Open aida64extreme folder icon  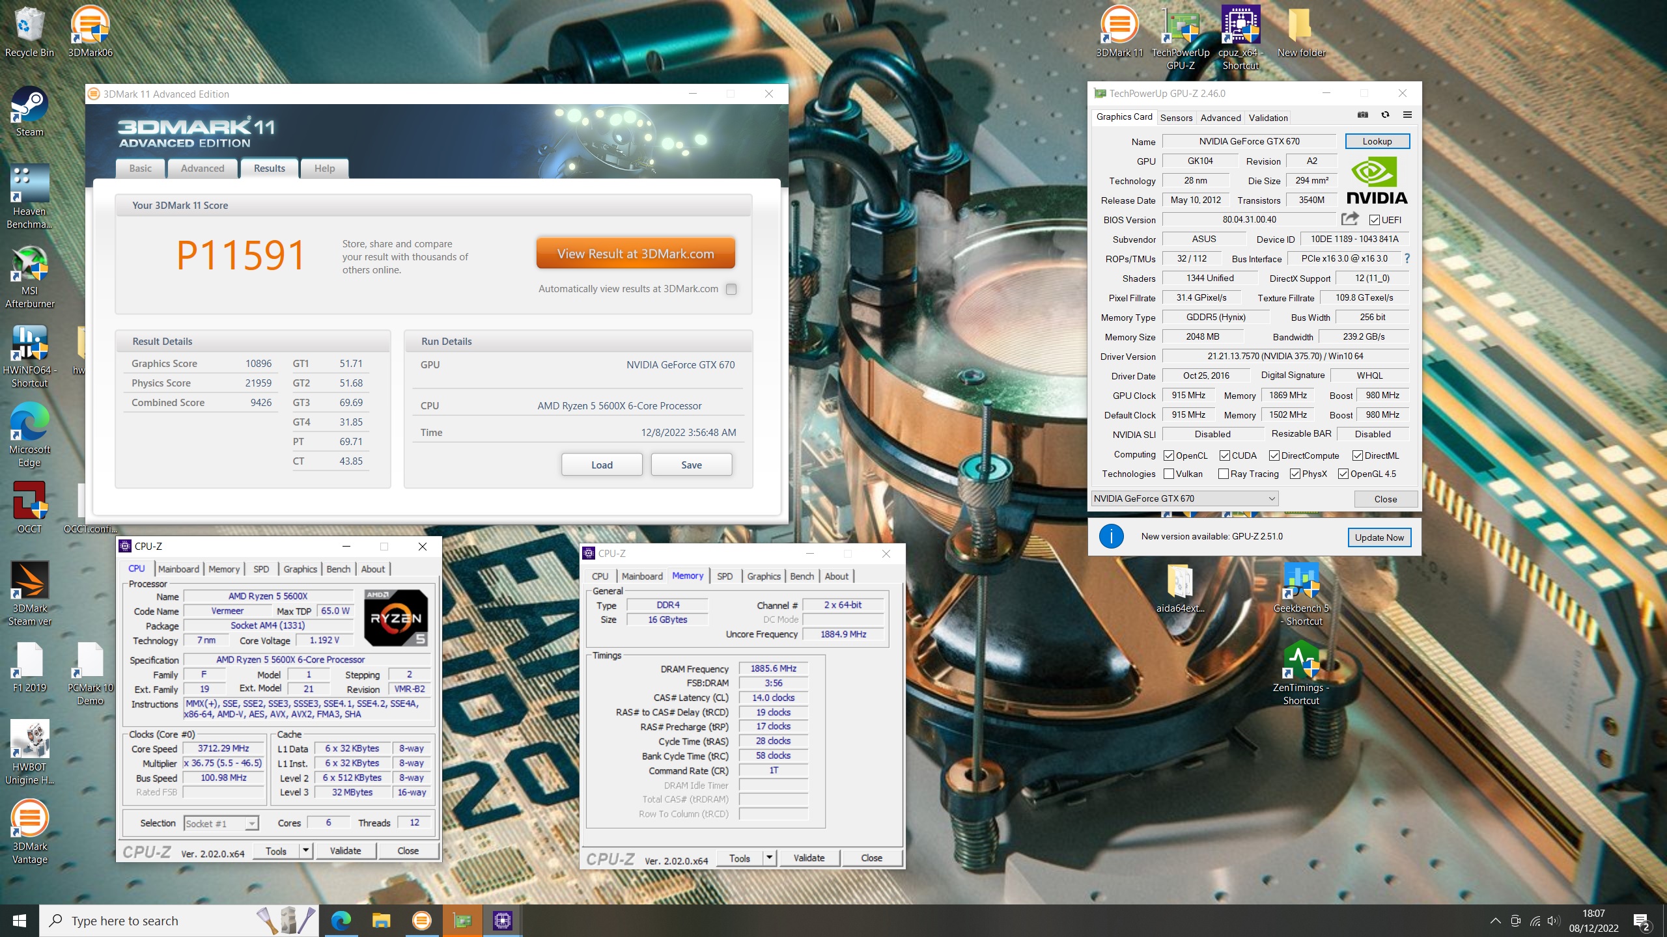pos(1180,590)
